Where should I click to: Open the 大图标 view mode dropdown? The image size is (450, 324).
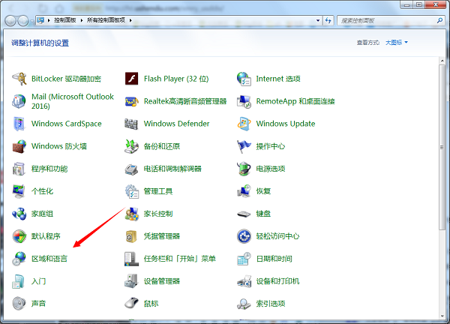(x=396, y=43)
